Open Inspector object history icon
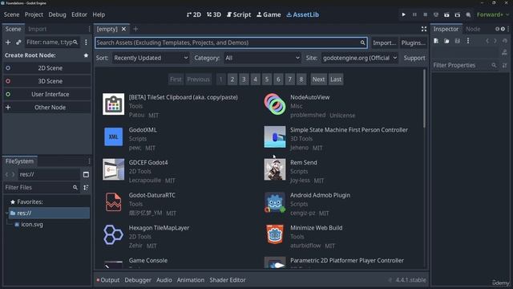 click(x=505, y=41)
